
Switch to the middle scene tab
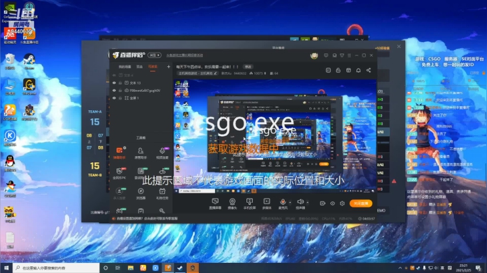click(x=140, y=67)
